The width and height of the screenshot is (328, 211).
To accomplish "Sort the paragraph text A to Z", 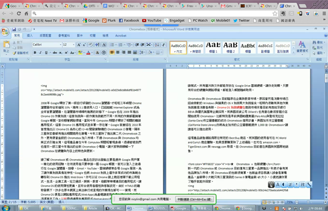I will [157, 44].
